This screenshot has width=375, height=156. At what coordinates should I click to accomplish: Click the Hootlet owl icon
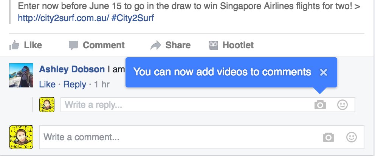pos(213,45)
